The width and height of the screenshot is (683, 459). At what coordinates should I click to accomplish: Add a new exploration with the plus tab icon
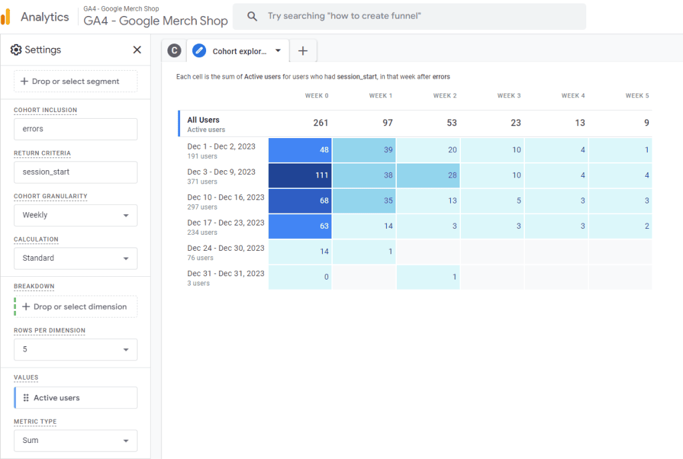point(303,50)
